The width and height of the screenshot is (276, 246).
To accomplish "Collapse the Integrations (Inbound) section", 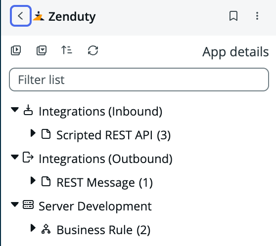I will click(x=15, y=110).
